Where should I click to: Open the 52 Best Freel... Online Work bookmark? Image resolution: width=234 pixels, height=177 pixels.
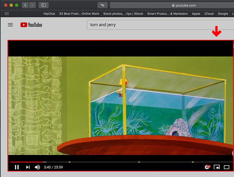pyautogui.click(x=79, y=14)
